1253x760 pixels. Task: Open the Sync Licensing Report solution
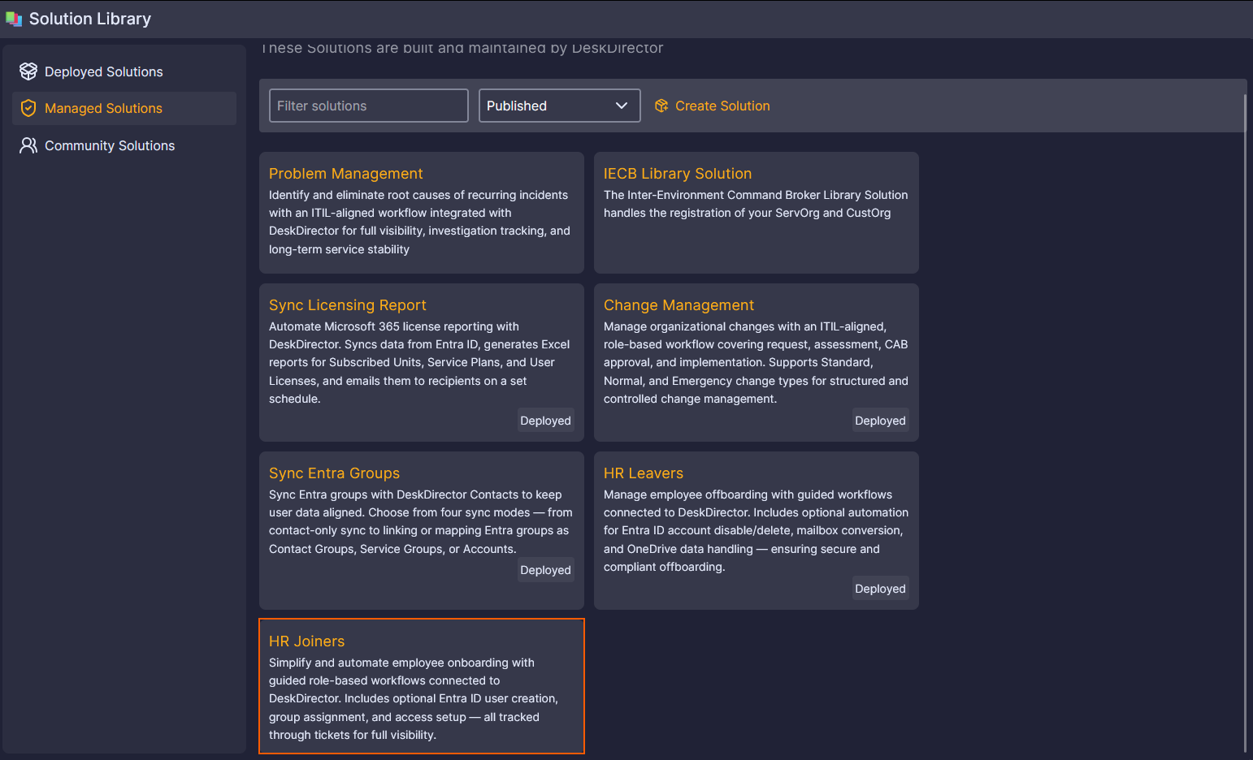click(347, 305)
